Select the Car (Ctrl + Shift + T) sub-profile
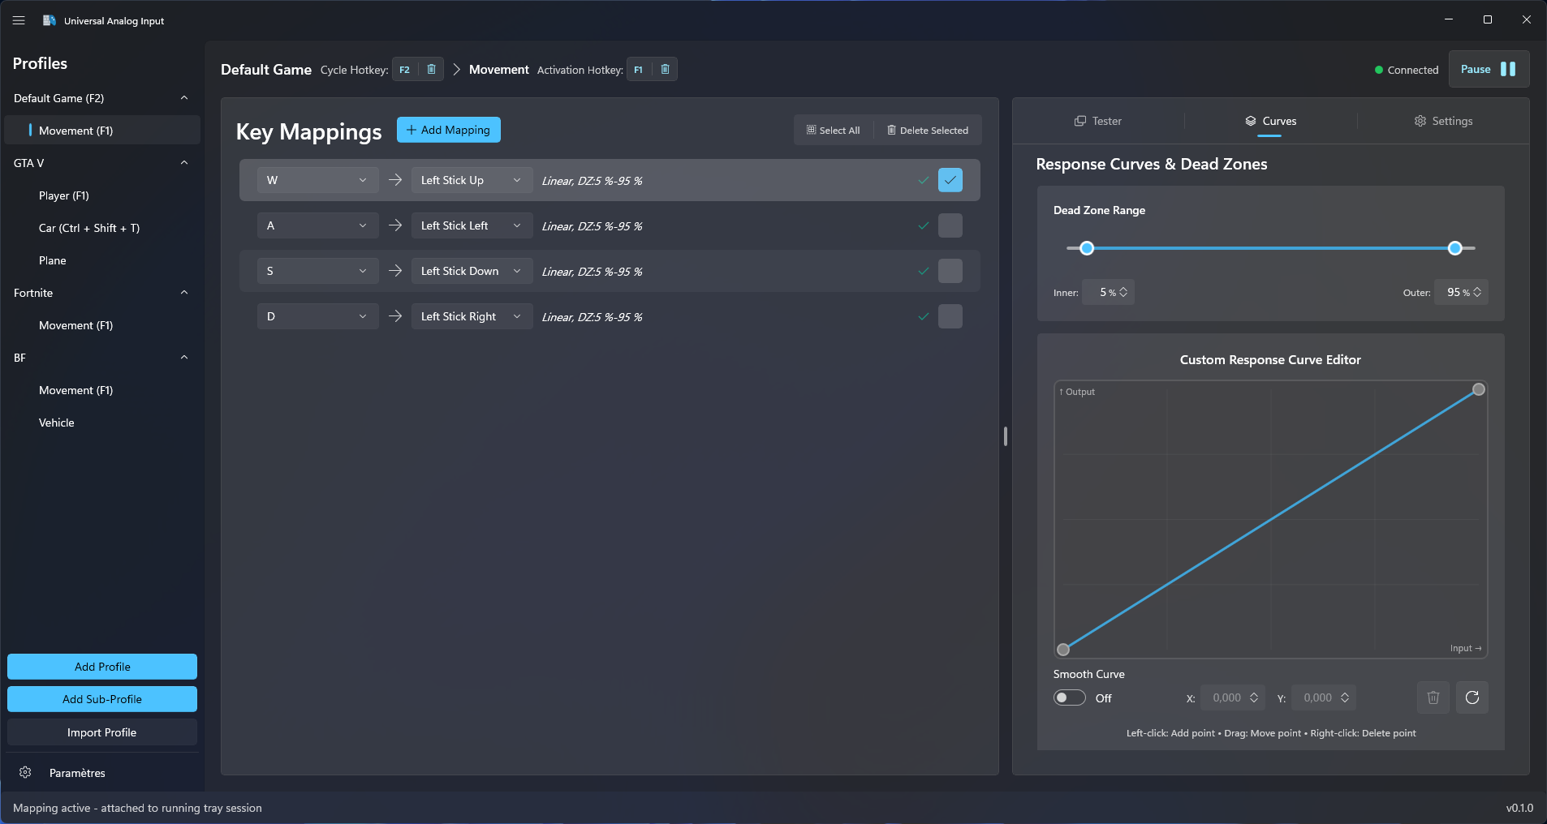Viewport: 1547px width, 824px height. 89,228
